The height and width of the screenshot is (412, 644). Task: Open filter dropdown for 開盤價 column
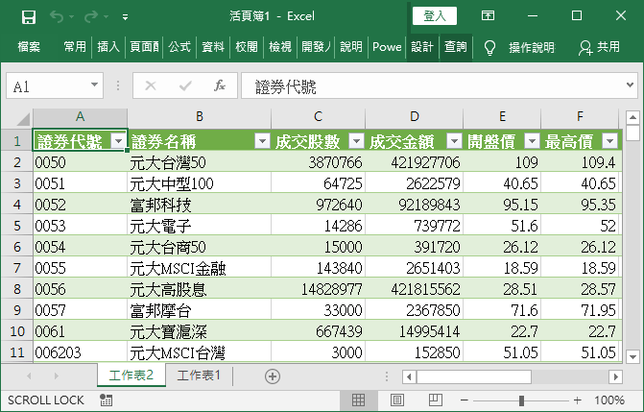pos(532,141)
